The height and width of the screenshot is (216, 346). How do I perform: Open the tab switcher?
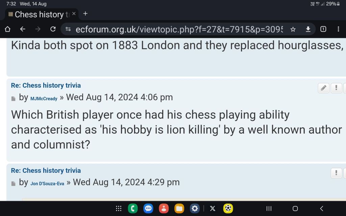coord(323,29)
